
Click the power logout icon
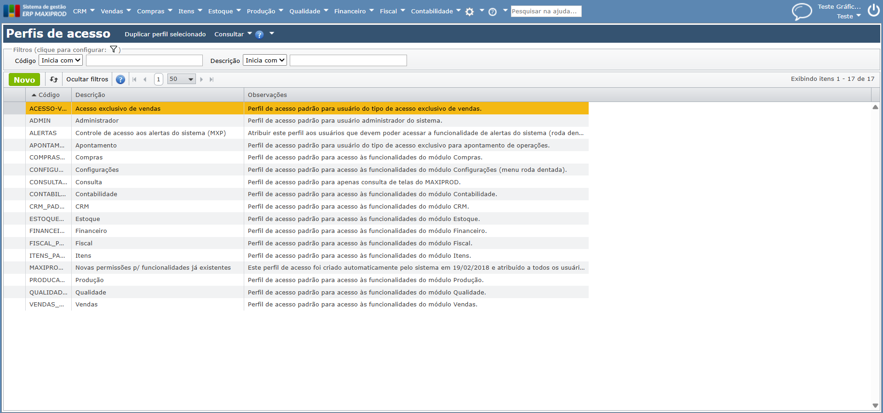pos(873,11)
